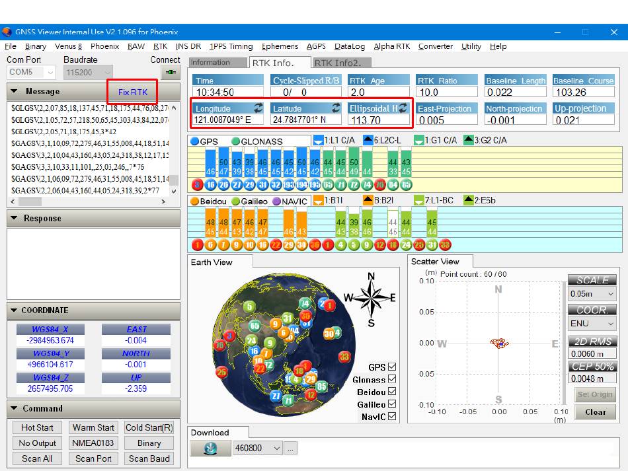Click the GNSS Viewer app icon in title bar
Image resolution: width=628 pixels, height=471 pixels.
(7, 32)
